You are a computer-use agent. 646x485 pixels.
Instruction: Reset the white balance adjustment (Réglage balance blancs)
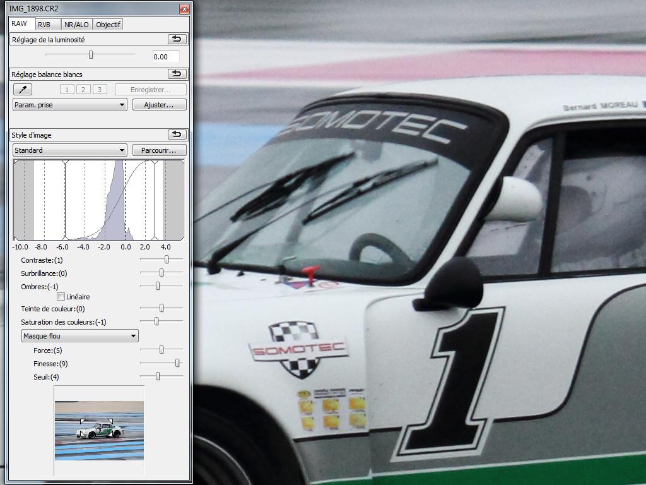tap(177, 74)
